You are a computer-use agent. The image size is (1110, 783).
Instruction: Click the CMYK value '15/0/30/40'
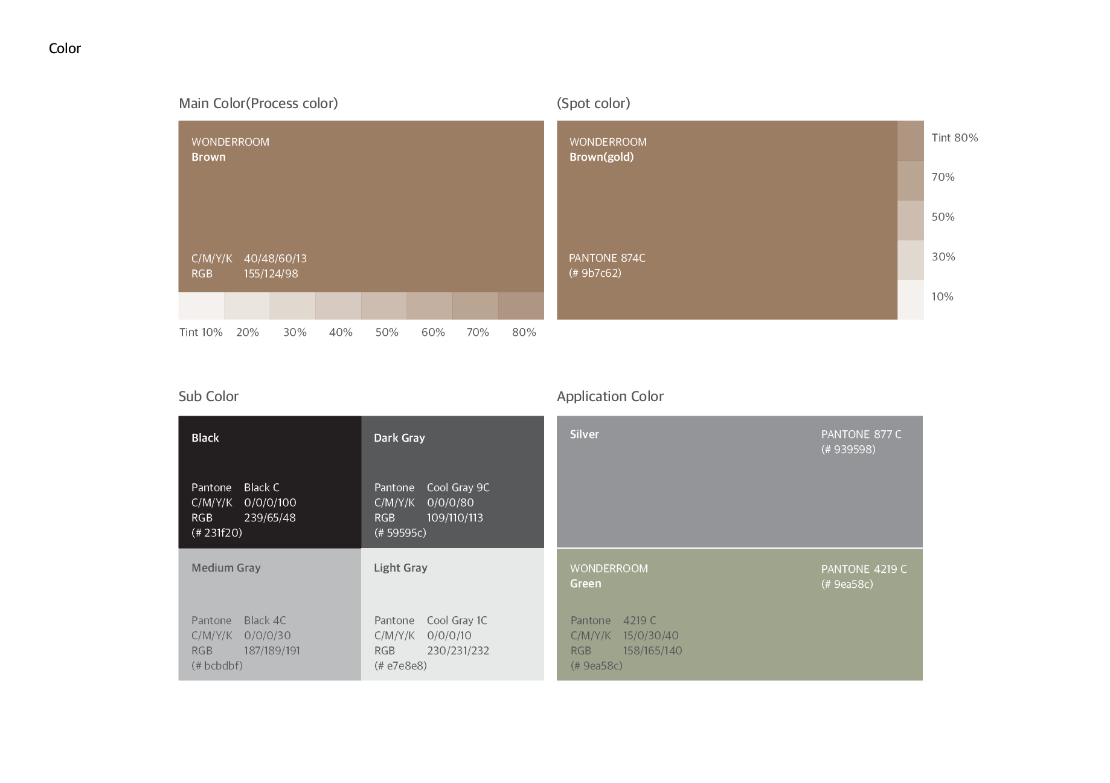(650, 636)
